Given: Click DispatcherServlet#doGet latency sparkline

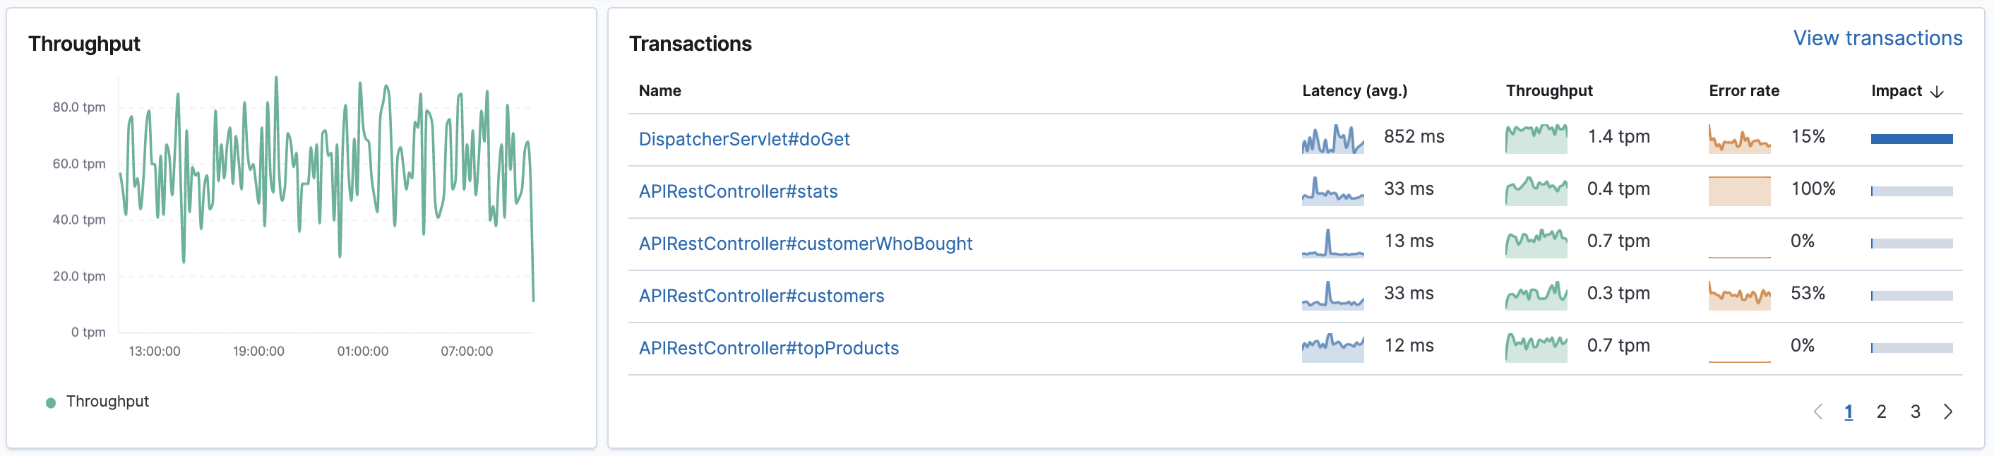Looking at the screenshot, I should pos(1332,138).
